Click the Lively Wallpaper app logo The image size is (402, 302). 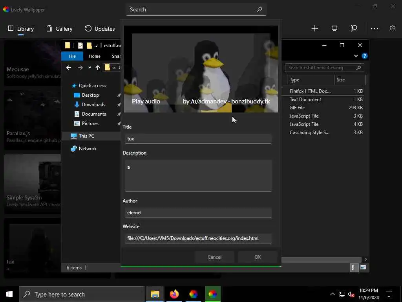pos(6,9)
